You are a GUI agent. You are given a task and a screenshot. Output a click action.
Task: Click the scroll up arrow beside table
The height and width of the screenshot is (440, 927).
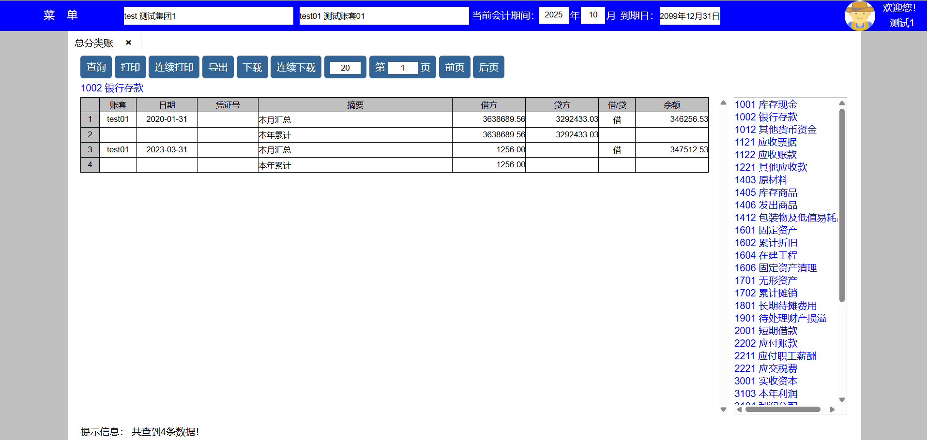[723, 103]
